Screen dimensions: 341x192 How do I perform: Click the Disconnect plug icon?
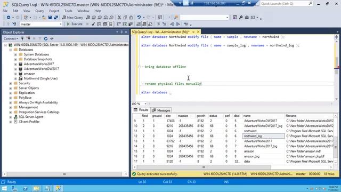(x=28, y=38)
